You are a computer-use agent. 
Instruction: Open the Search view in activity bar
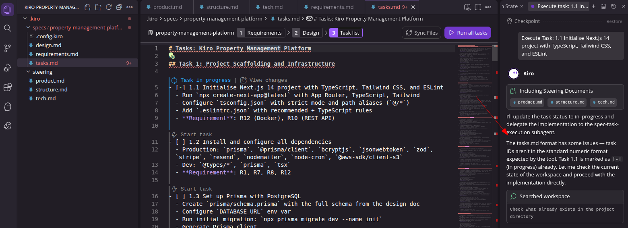[x=7, y=28]
